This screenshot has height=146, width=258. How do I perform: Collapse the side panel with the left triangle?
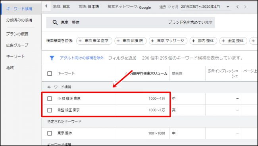click(x=46, y=6)
